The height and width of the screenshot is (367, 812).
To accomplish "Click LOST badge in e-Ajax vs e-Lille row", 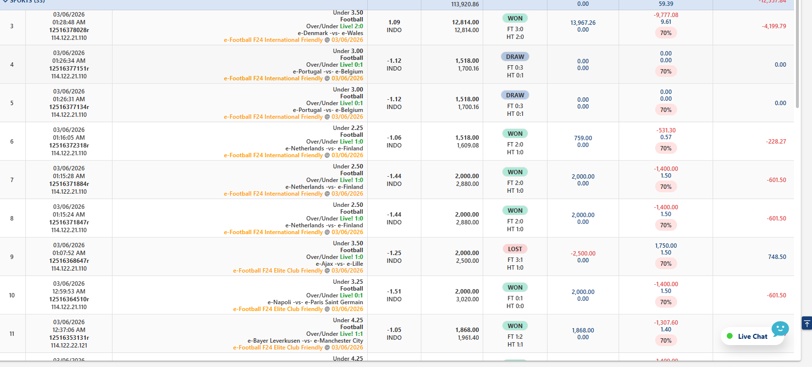I will point(515,249).
